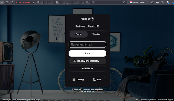This screenshot has width=174, height=101.
Task: Open the browser extensions puzzle icon
Action: click(x=152, y=2)
